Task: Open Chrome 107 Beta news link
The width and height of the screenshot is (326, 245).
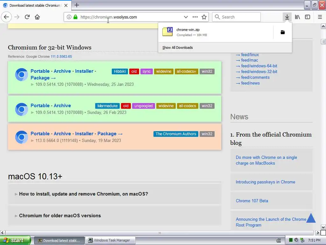Action: [x=252, y=201]
